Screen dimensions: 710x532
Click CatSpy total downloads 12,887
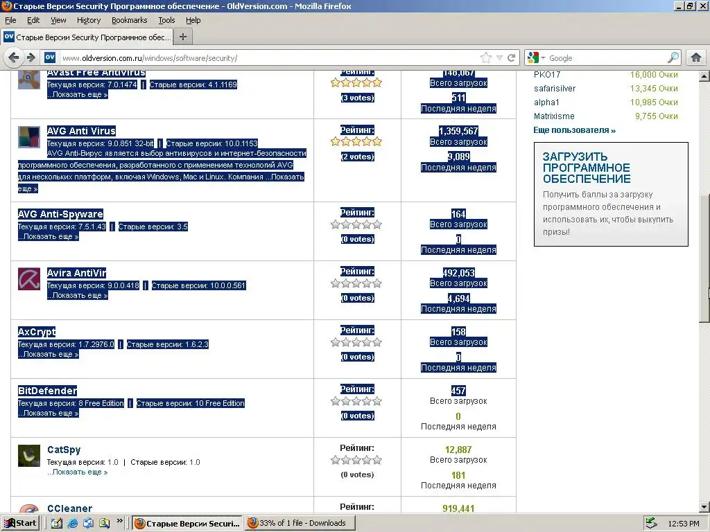[458, 450]
